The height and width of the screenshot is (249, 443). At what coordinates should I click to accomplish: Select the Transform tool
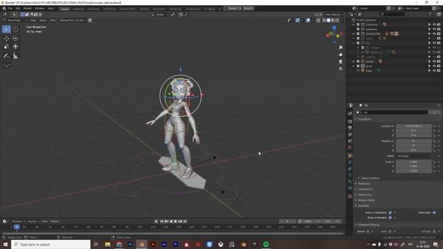point(15,46)
